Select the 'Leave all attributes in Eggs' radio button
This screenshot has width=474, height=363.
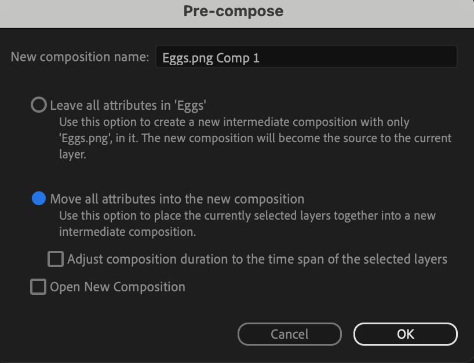[38, 105]
